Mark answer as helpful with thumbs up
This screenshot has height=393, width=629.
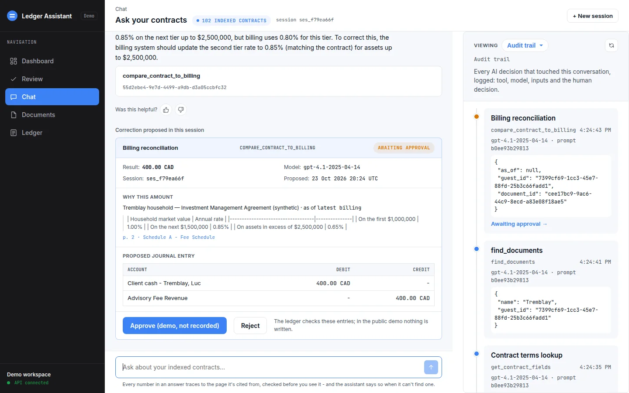(x=166, y=110)
